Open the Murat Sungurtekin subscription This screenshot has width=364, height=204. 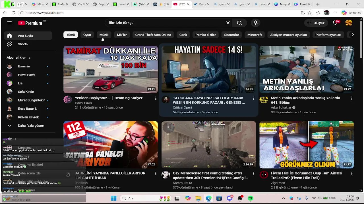[28, 100]
